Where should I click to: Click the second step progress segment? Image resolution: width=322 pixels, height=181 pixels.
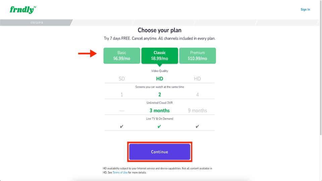pyautogui.click(x=103, y=22)
